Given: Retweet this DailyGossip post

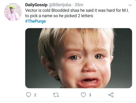Looking at the screenshot, I should [x=56, y=95].
